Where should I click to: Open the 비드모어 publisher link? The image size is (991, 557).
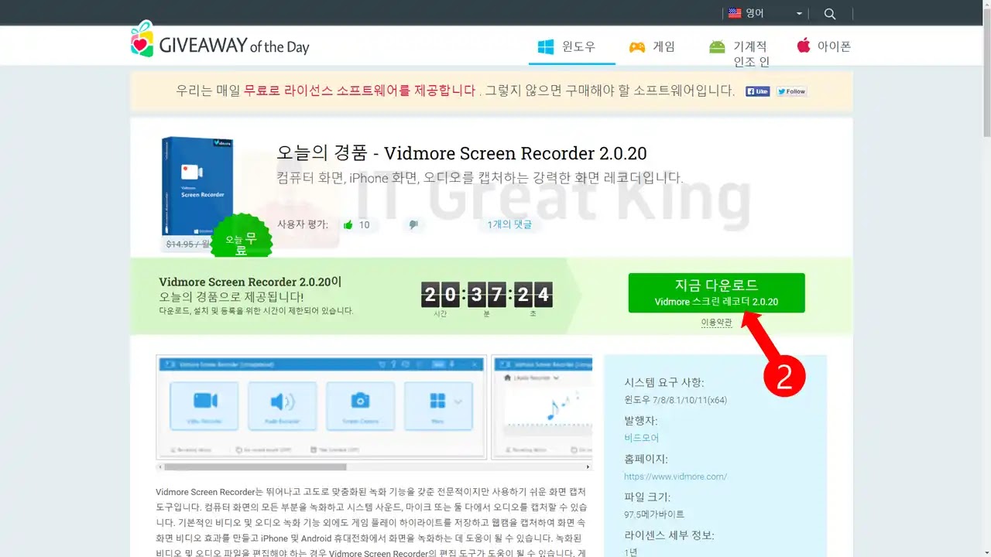coord(642,438)
